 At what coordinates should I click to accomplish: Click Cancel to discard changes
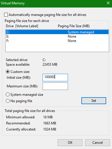[98, 143]
